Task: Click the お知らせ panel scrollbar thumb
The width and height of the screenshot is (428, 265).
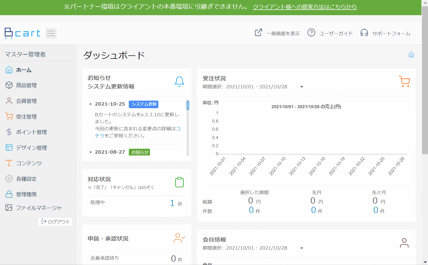Action: [188, 105]
